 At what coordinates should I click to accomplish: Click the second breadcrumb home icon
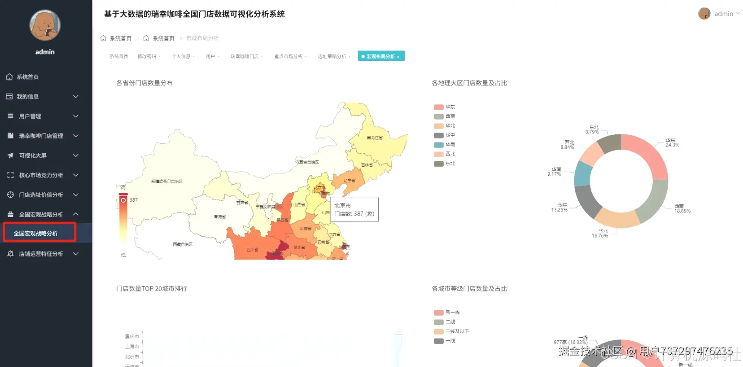tap(146, 38)
